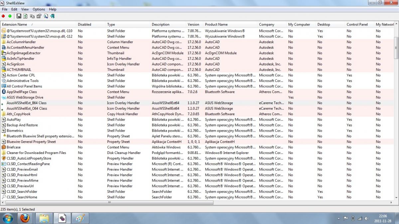Click the Action Center flag tray icon
The width and height of the screenshot is (399, 224).
click(x=345, y=218)
